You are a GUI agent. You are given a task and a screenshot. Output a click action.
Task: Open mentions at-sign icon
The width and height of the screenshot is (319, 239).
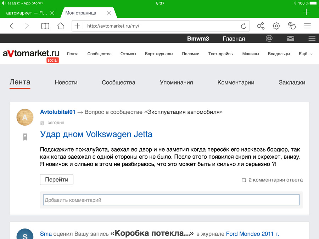(269, 38)
